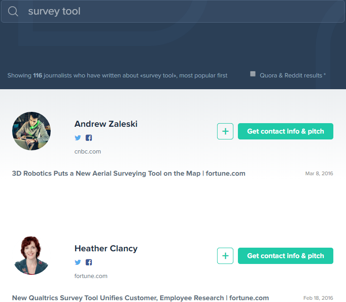Enable Quora & Reddit results checkbox
This screenshot has height=302, width=346.
pos(253,74)
